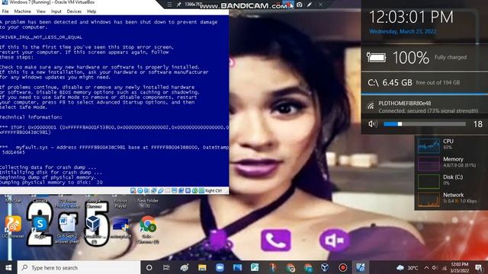Open the Machine menu in VirtualBox
Viewport: 488px width, 274px height.
tap(22, 11)
